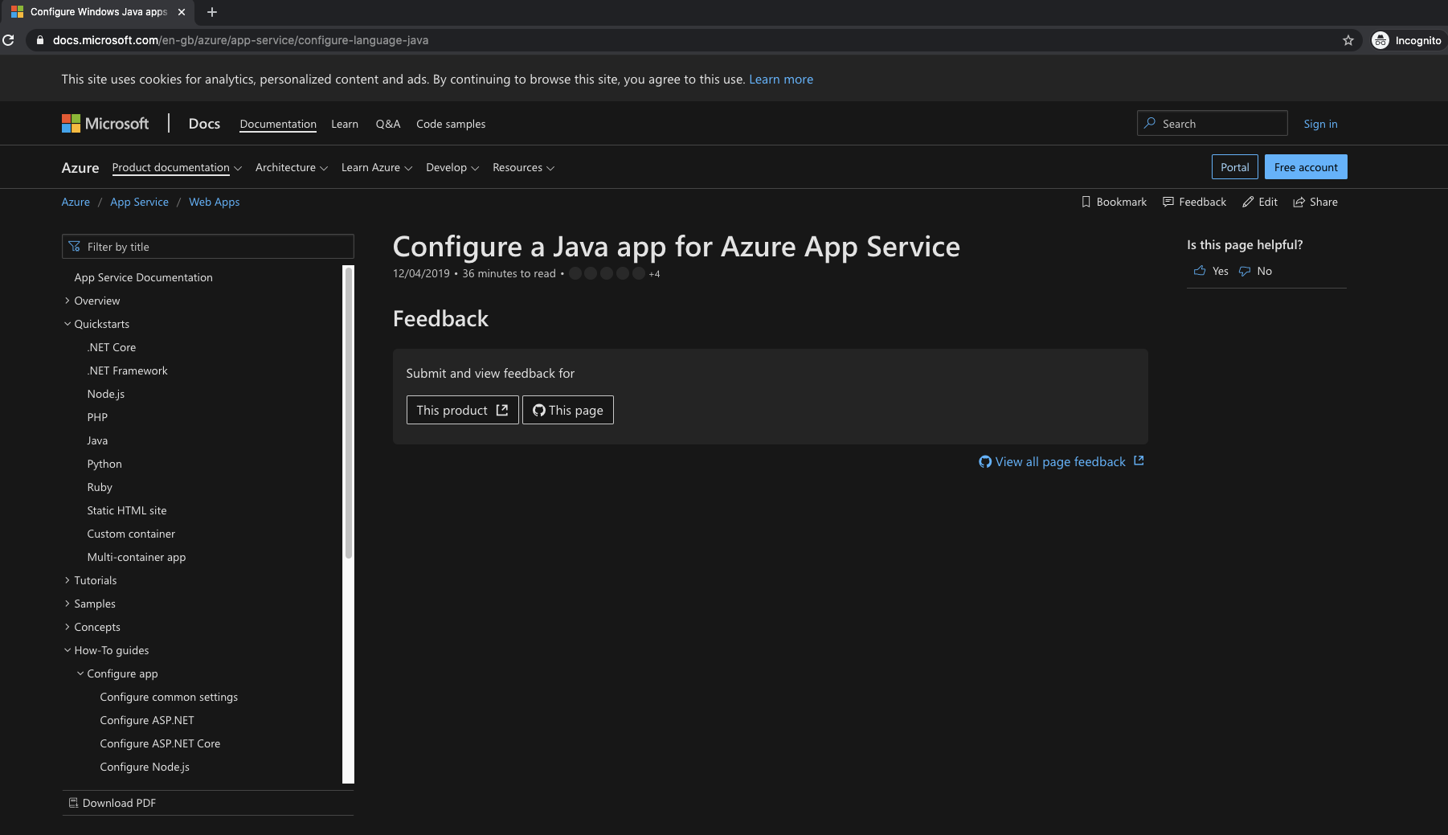This screenshot has height=835, width=1448.
Task: Click the Sign in link
Action: pyautogui.click(x=1320, y=124)
